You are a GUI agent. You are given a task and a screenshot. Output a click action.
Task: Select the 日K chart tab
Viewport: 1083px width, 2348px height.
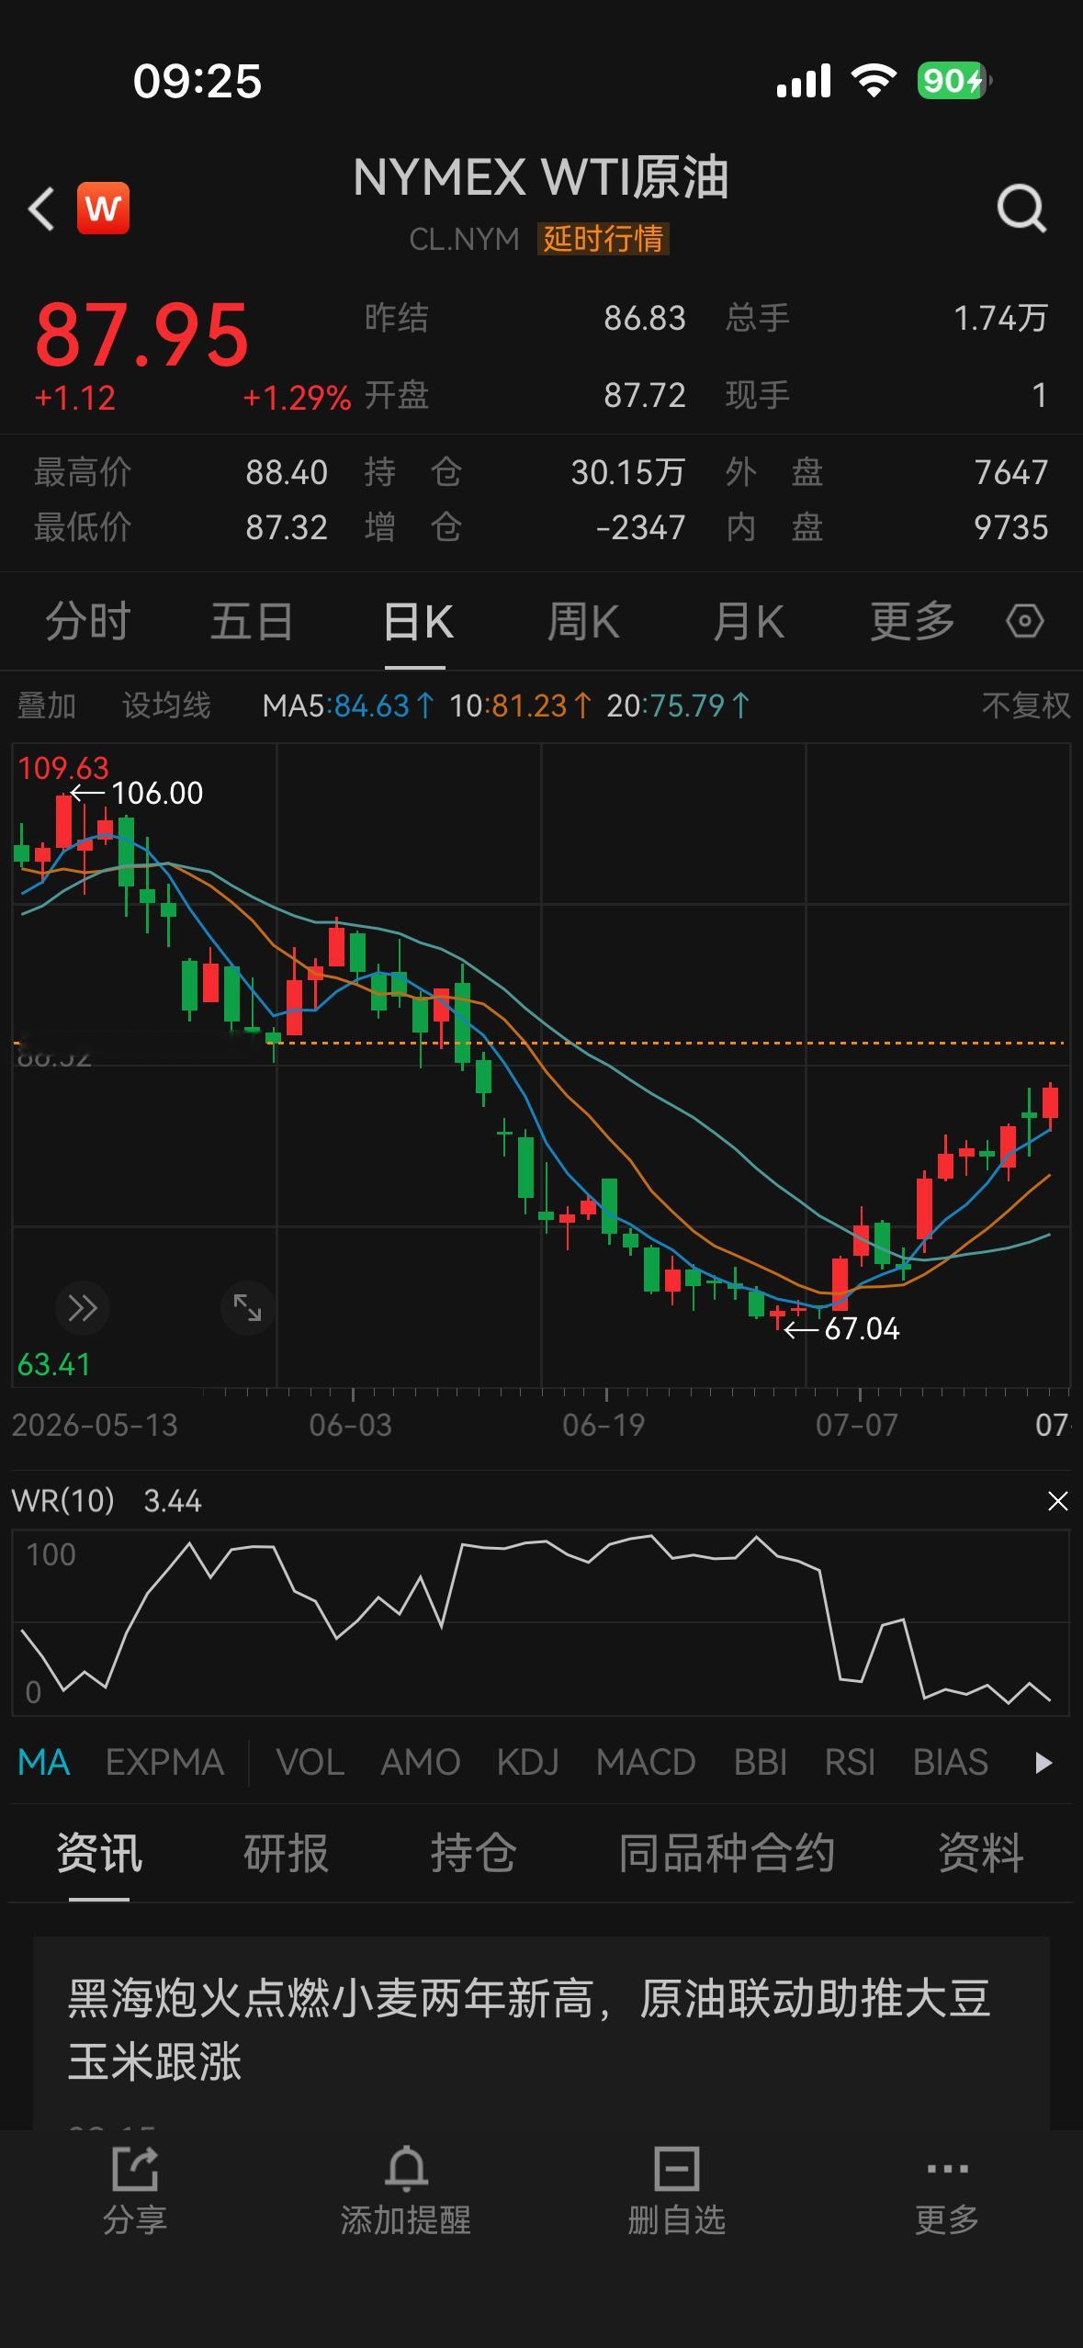pyautogui.click(x=418, y=621)
